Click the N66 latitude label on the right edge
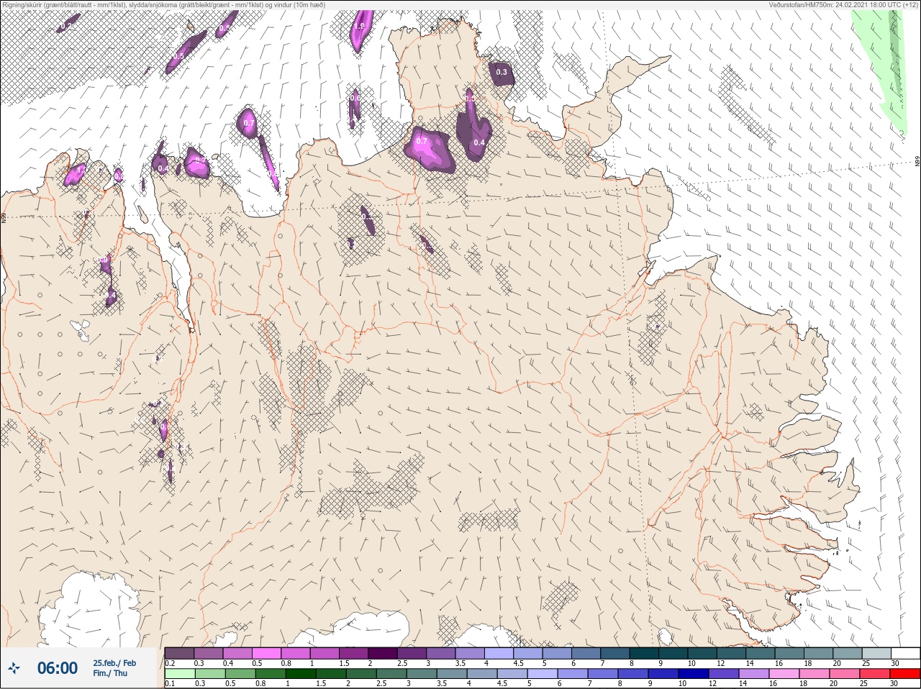921x689 pixels. pos(917,162)
